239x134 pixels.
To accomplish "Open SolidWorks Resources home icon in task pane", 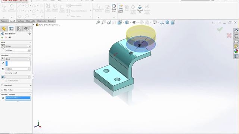I will point(236,31).
